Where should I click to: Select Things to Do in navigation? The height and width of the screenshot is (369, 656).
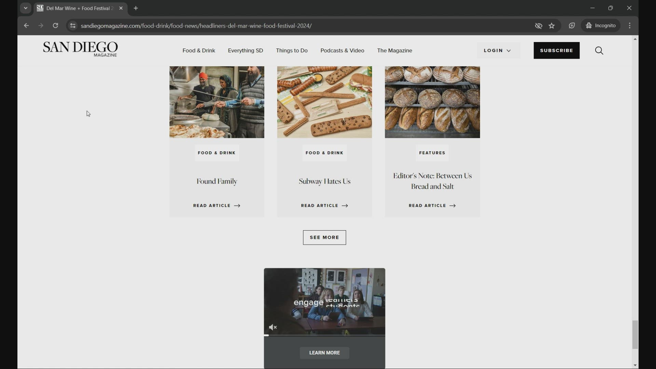[x=291, y=51]
